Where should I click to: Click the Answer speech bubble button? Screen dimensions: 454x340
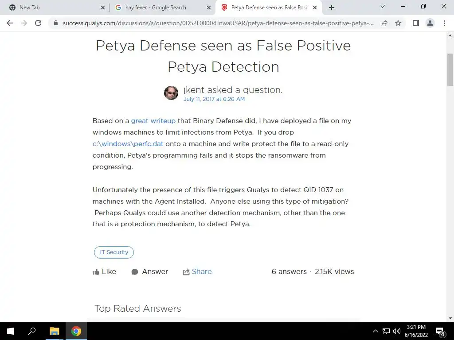point(150,271)
